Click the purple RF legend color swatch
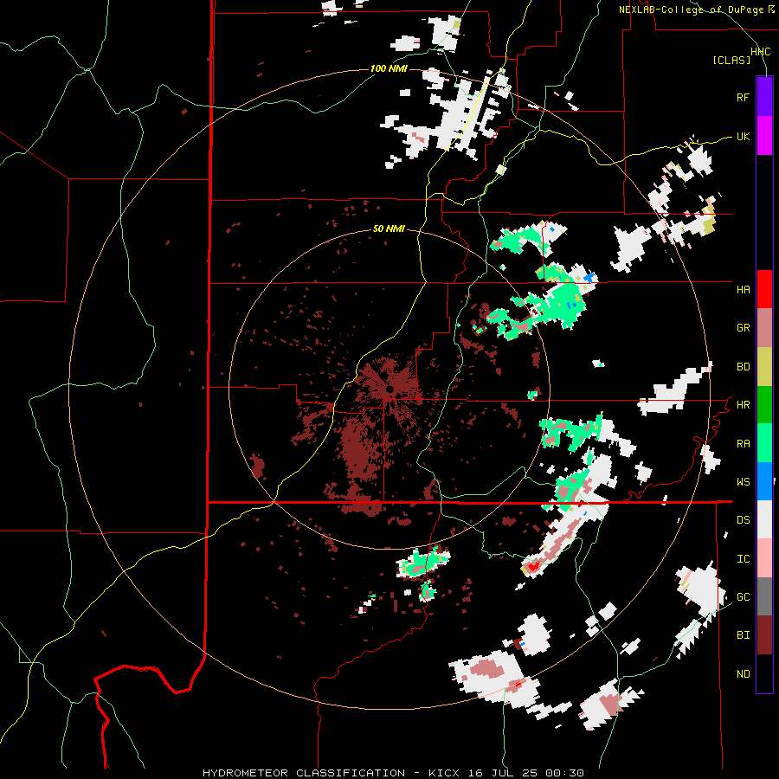779x779 pixels. (x=764, y=97)
